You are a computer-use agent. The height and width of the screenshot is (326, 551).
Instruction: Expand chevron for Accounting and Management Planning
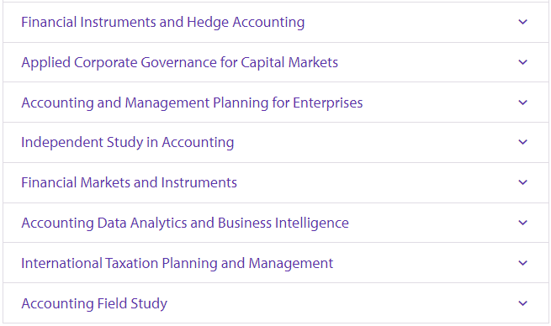(523, 103)
